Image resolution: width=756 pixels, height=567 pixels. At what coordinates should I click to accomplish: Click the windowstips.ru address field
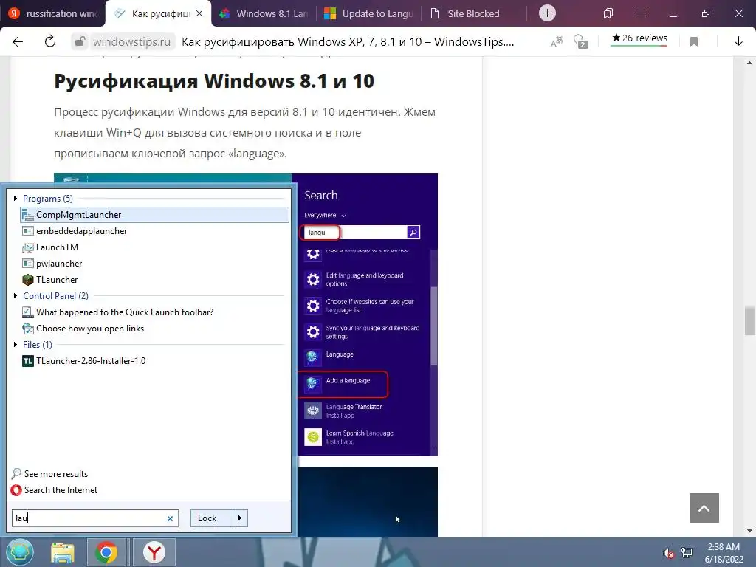[131, 42]
